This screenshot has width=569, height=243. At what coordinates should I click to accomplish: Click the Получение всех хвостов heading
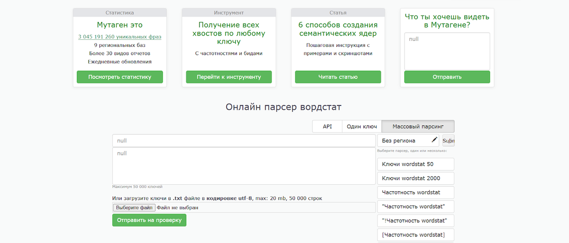(x=229, y=33)
